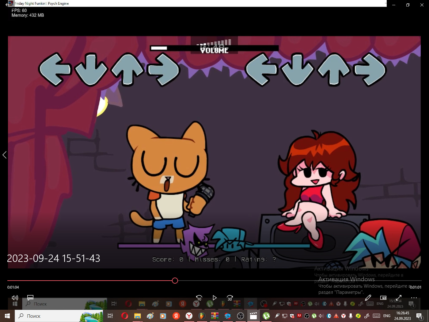Image resolution: width=429 pixels, height=322 pixels.
Task: Open Windows Security tray icon
Action: tap(292, 316)
